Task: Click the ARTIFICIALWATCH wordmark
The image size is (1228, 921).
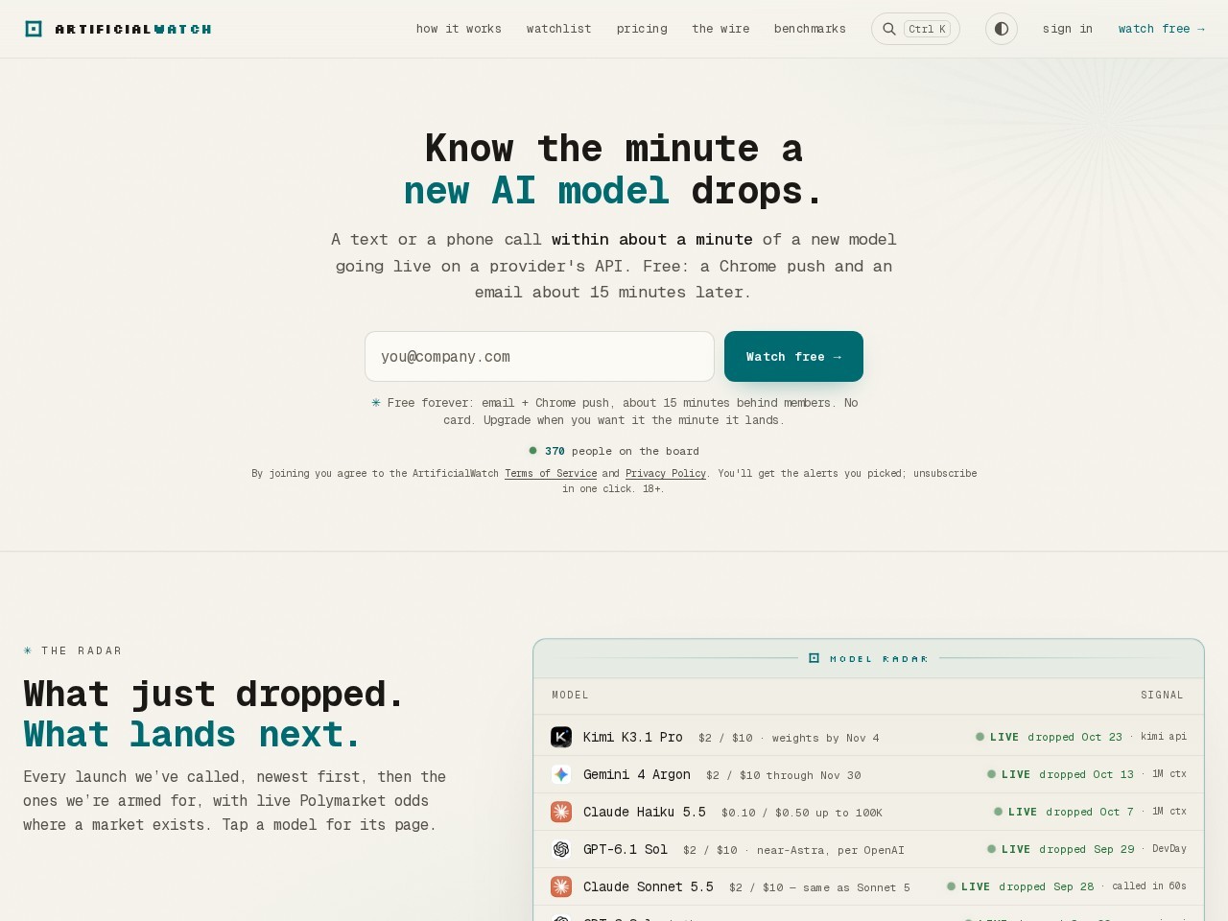Action: pos(133,30)
